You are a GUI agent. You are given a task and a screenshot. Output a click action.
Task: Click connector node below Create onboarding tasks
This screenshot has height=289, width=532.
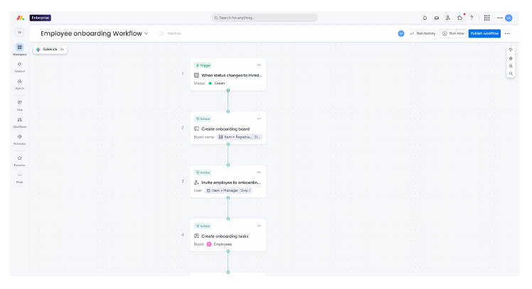228,251
